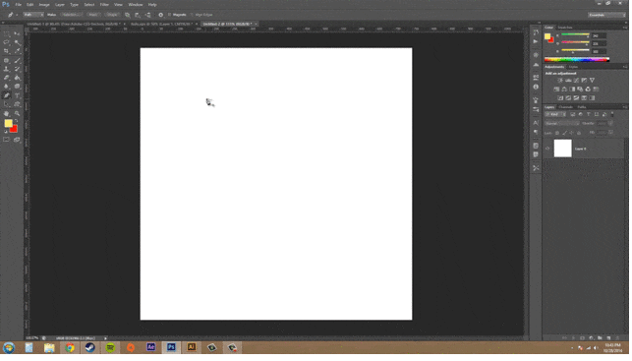Open the Normal blend mode dropdown
Image resolution: width=632 pixels, height=361 pixels.
[x=562, y=123]
